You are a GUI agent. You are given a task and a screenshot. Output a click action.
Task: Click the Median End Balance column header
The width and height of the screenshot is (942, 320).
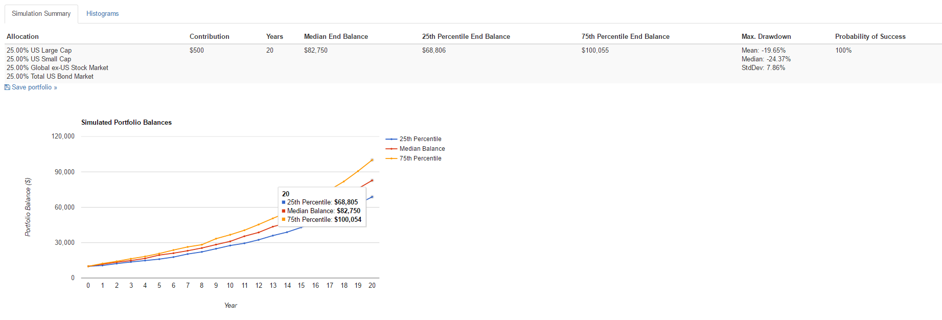coord(336,37)
